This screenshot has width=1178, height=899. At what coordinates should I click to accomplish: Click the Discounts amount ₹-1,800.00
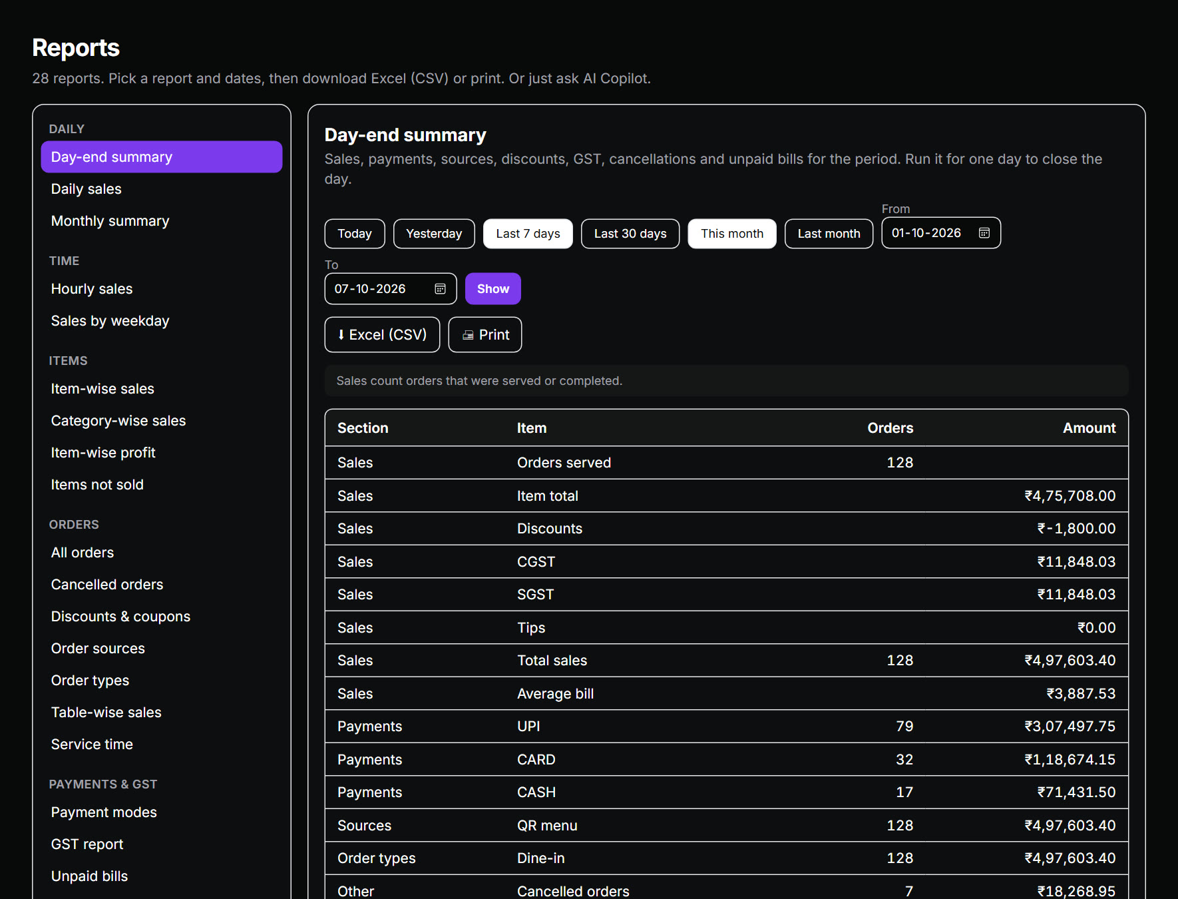[x=1076, y=529]
